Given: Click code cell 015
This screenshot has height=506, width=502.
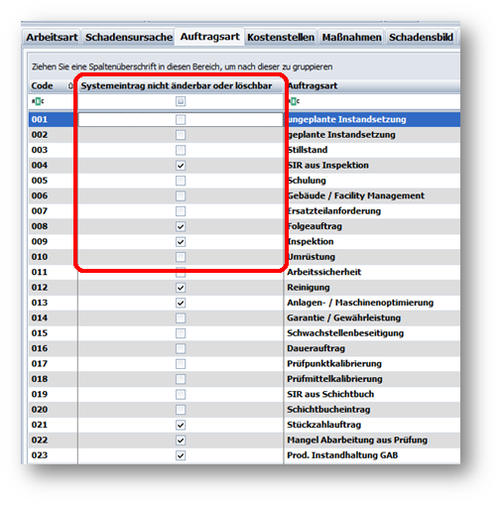Looking at the screenshot, I should pos(53,333).
